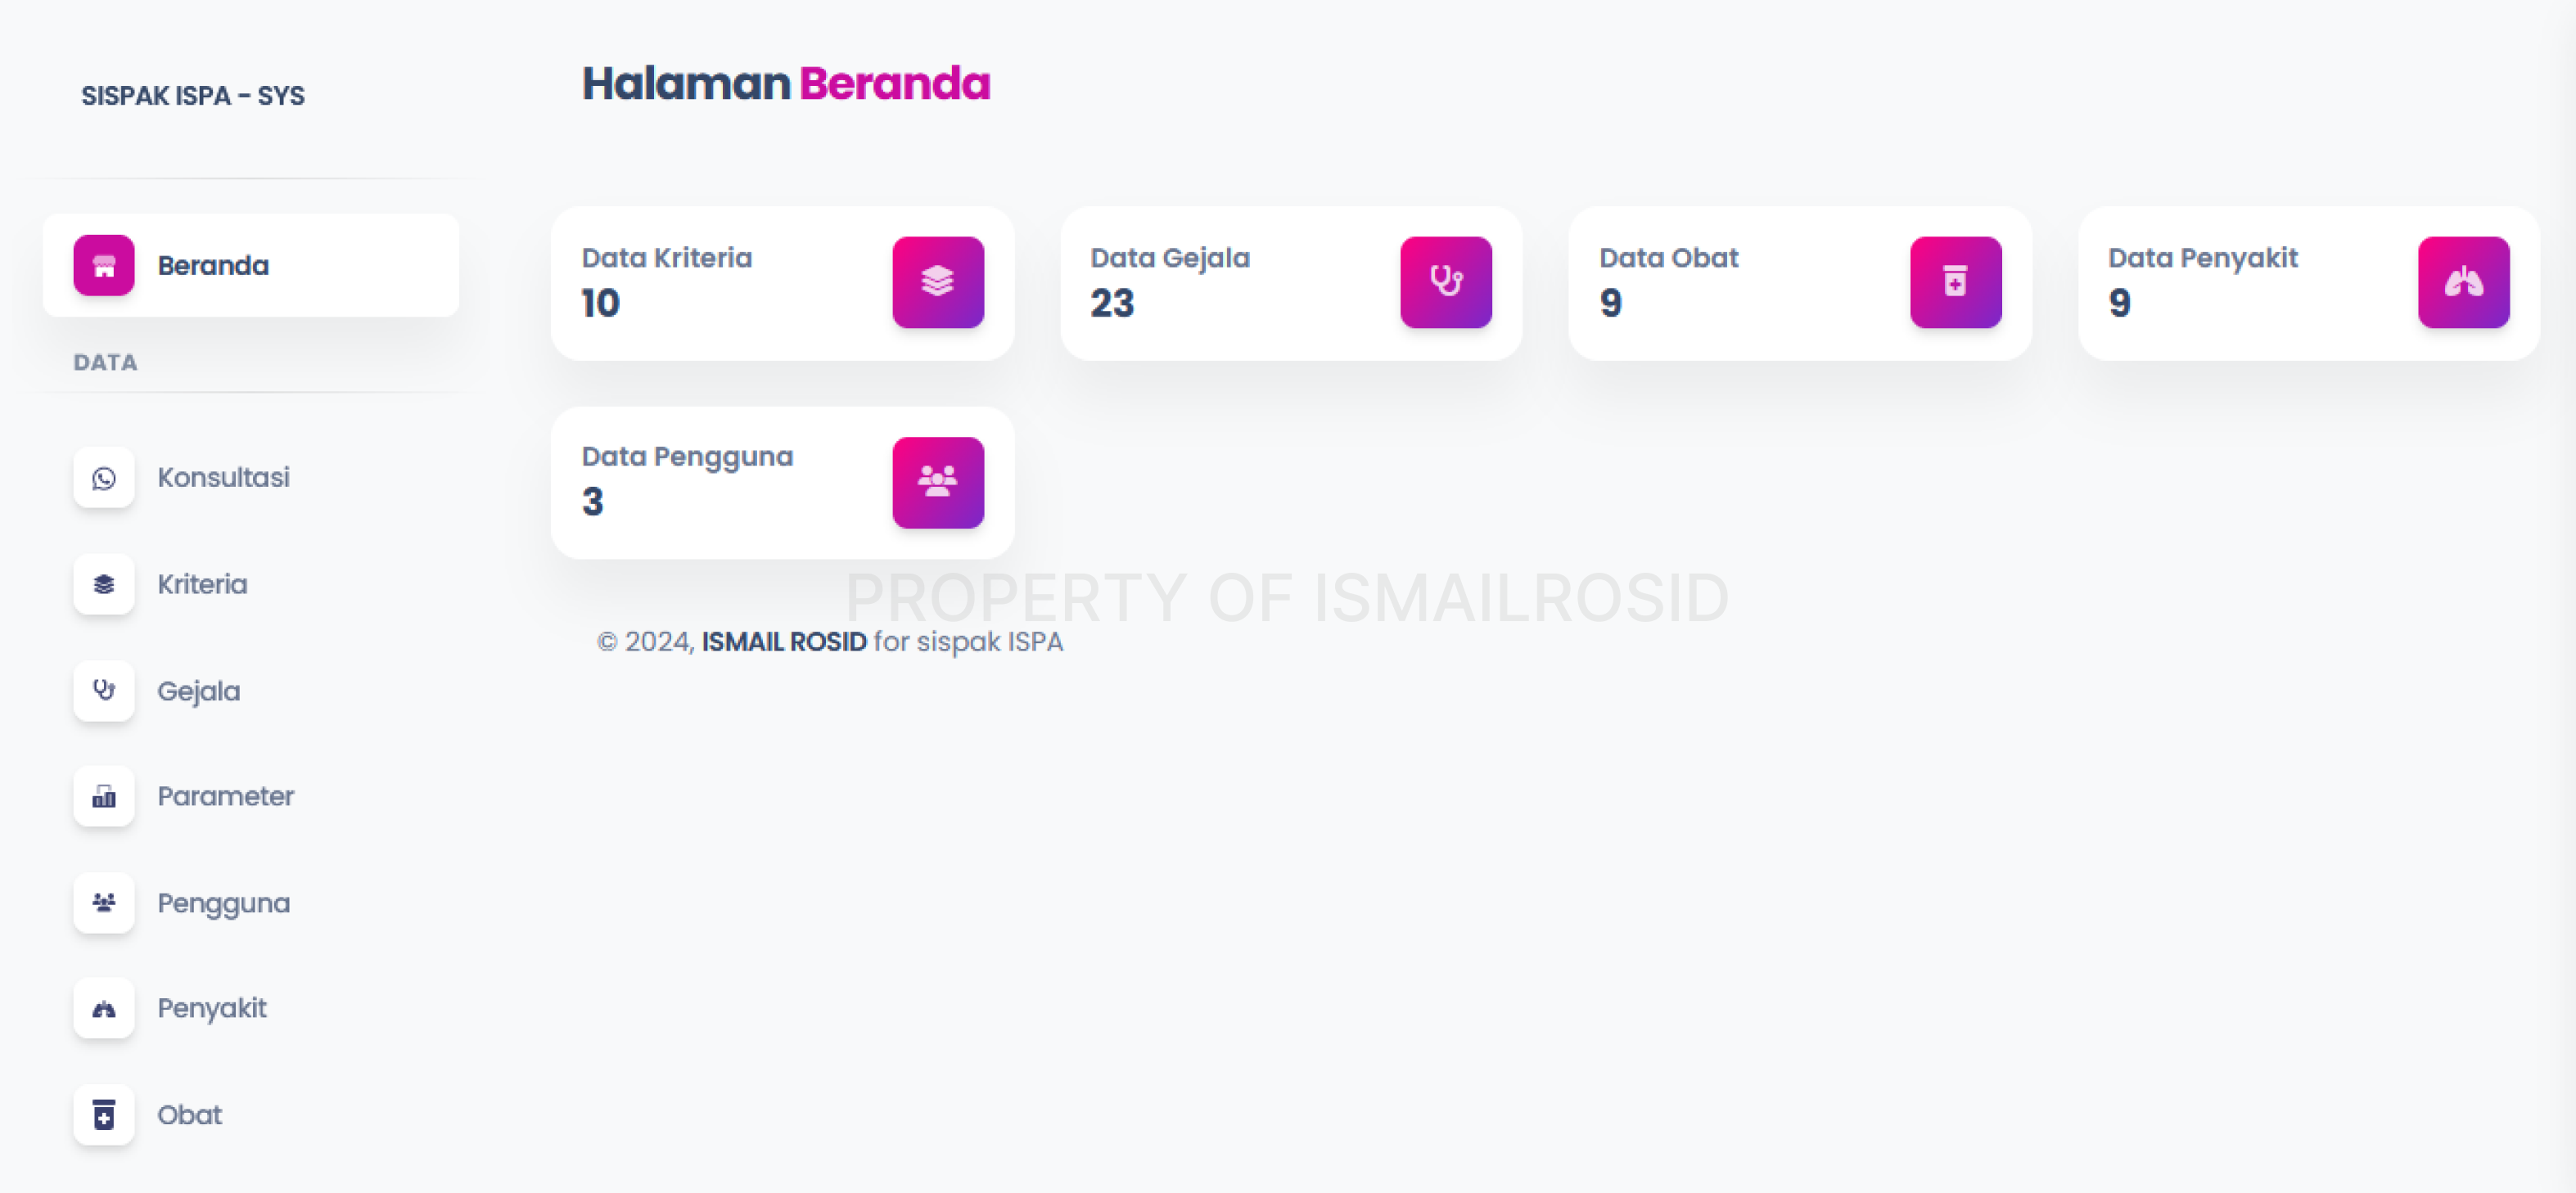Click the Gejala stethoscope icon in sidebar
The width and height of the screenshot is (2576, 1193).
pyautogui.click(x=104, y=690)
